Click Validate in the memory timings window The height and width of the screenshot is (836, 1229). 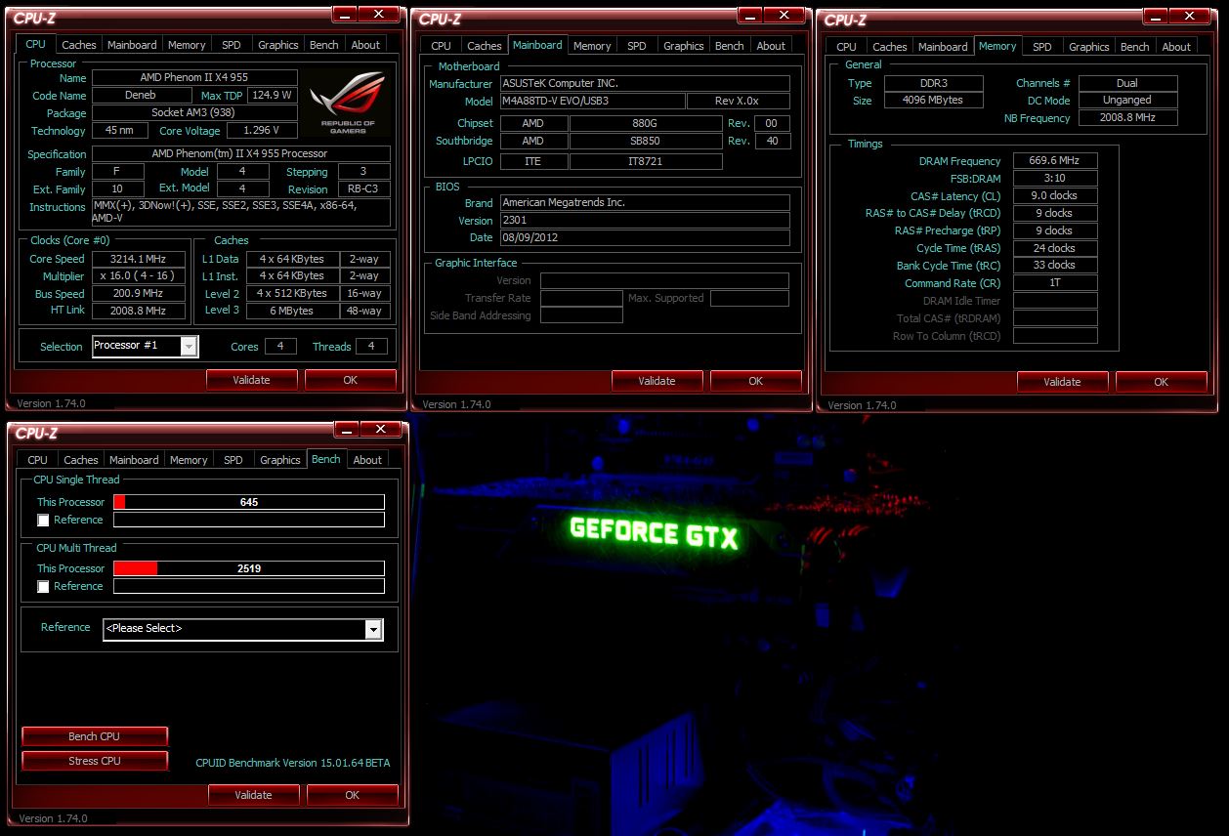point(1063,382)
